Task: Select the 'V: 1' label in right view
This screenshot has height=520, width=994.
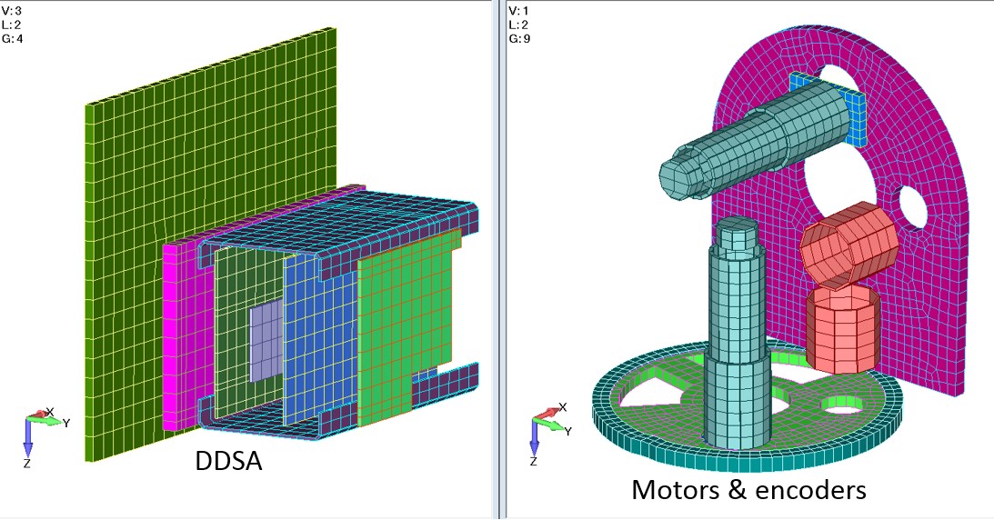Action: click(518, 11)
